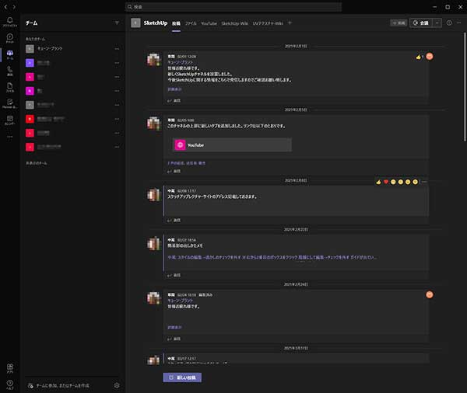Image resolution: width=467 pixels, height=393 pixels.
Task: Reply to the 02/22 message
Action: click(174, 275)
